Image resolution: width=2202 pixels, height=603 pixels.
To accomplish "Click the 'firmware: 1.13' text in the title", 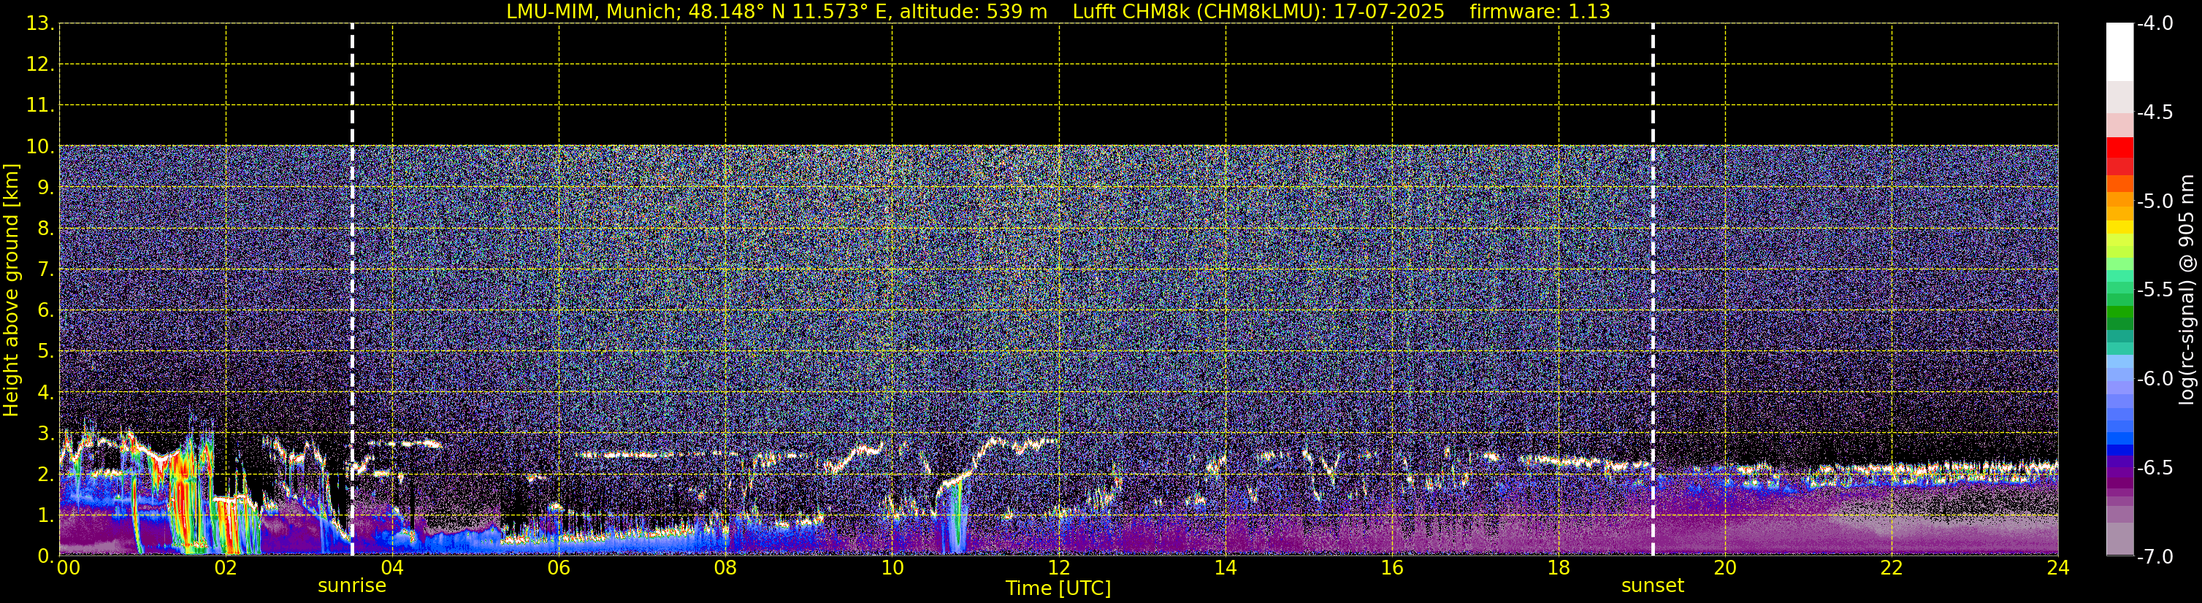I will [x=1540, y=11].
